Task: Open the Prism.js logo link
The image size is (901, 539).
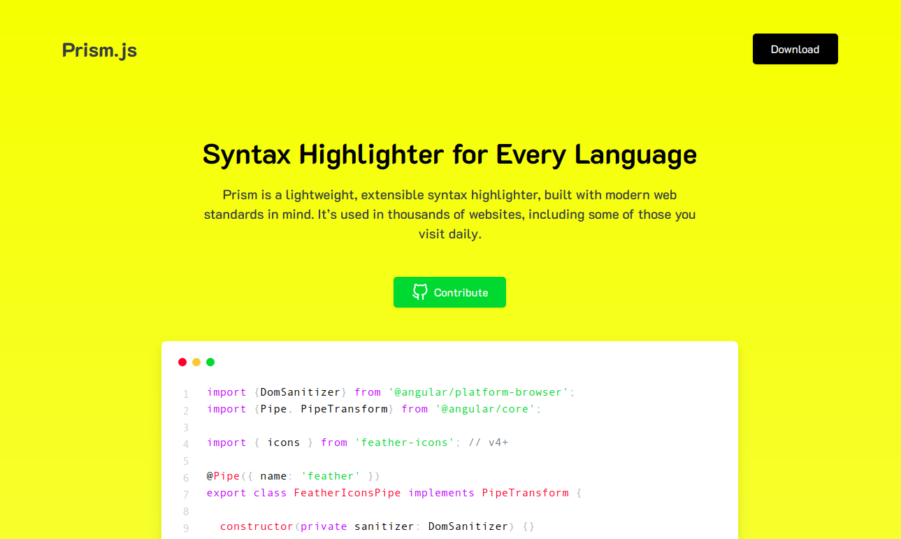Action: pos(99,50)
